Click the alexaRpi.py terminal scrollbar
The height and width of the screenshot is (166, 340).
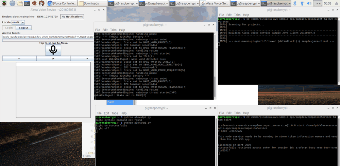[x=216, y=141]
